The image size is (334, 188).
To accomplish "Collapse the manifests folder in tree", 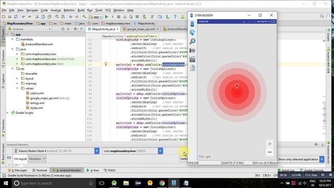I will point(13,39).
